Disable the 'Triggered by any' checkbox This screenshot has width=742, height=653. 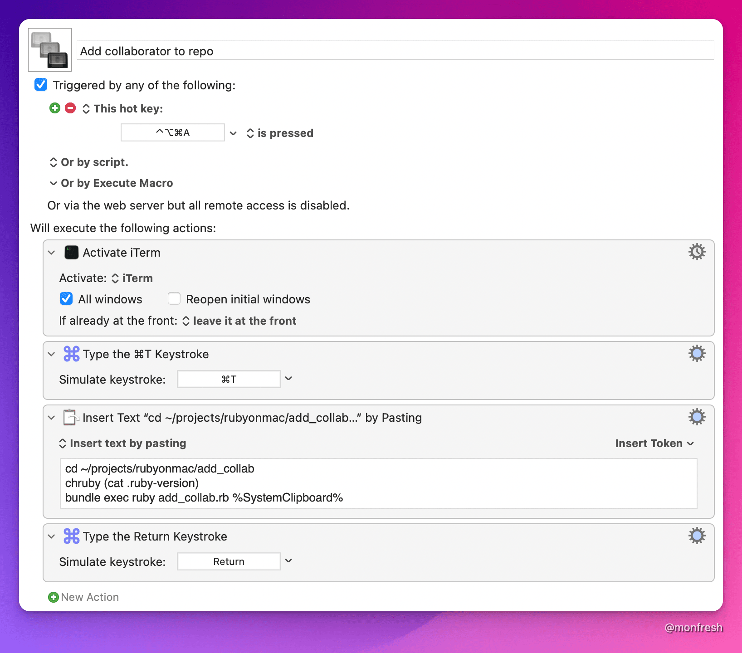(x=41, y=85)
